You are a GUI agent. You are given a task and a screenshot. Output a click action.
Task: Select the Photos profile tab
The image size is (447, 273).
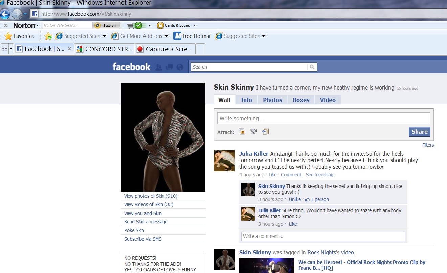272,100
